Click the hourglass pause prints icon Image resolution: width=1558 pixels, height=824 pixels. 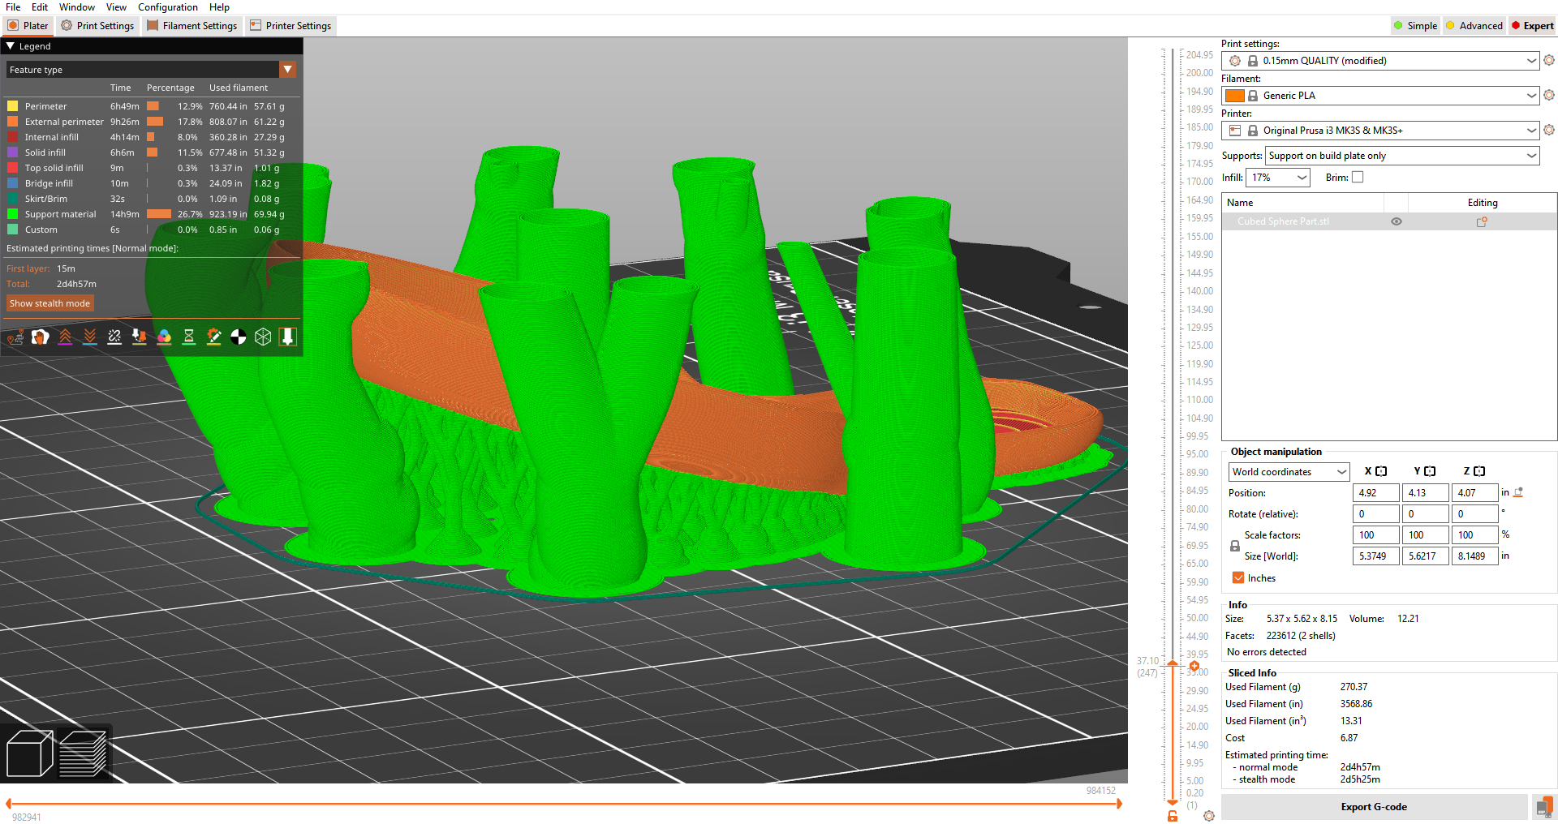(x=188, y=337)
